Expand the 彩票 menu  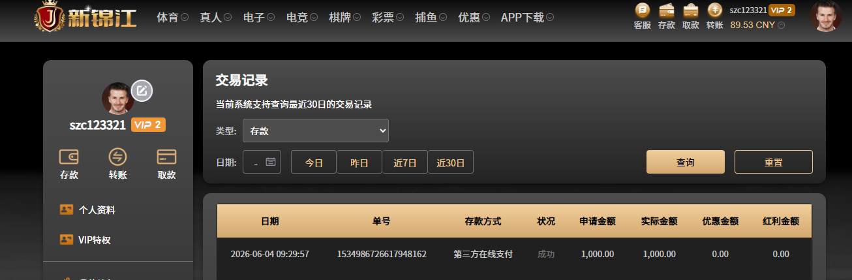point(388,18)
